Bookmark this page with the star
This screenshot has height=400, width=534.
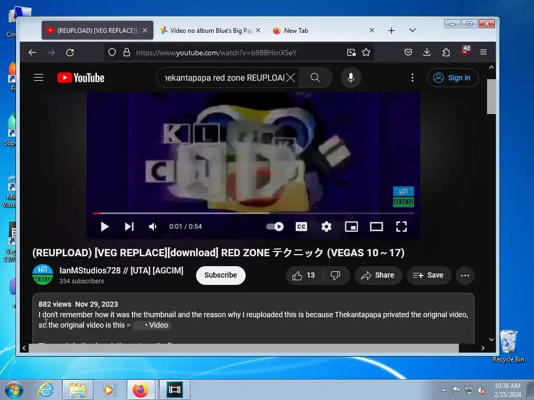coord(366,53)
